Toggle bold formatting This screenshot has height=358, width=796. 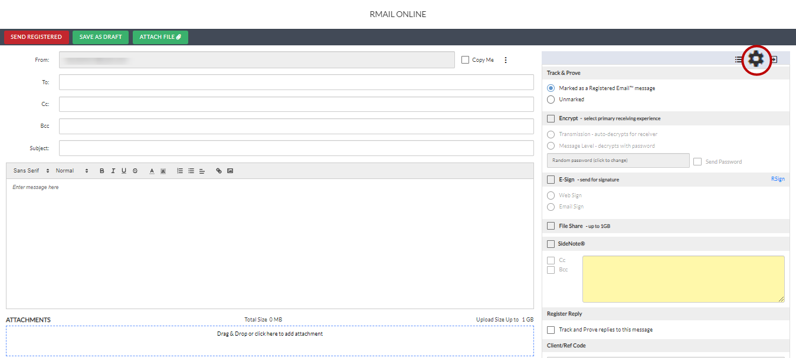pyautogui.click(x=101, y=171)
